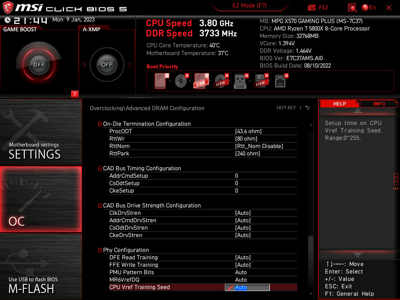The height and width of the screenshot is (300, 400).
Task: Open the AddrCmdDrvStren Auto option list
Action: (243, 220)
